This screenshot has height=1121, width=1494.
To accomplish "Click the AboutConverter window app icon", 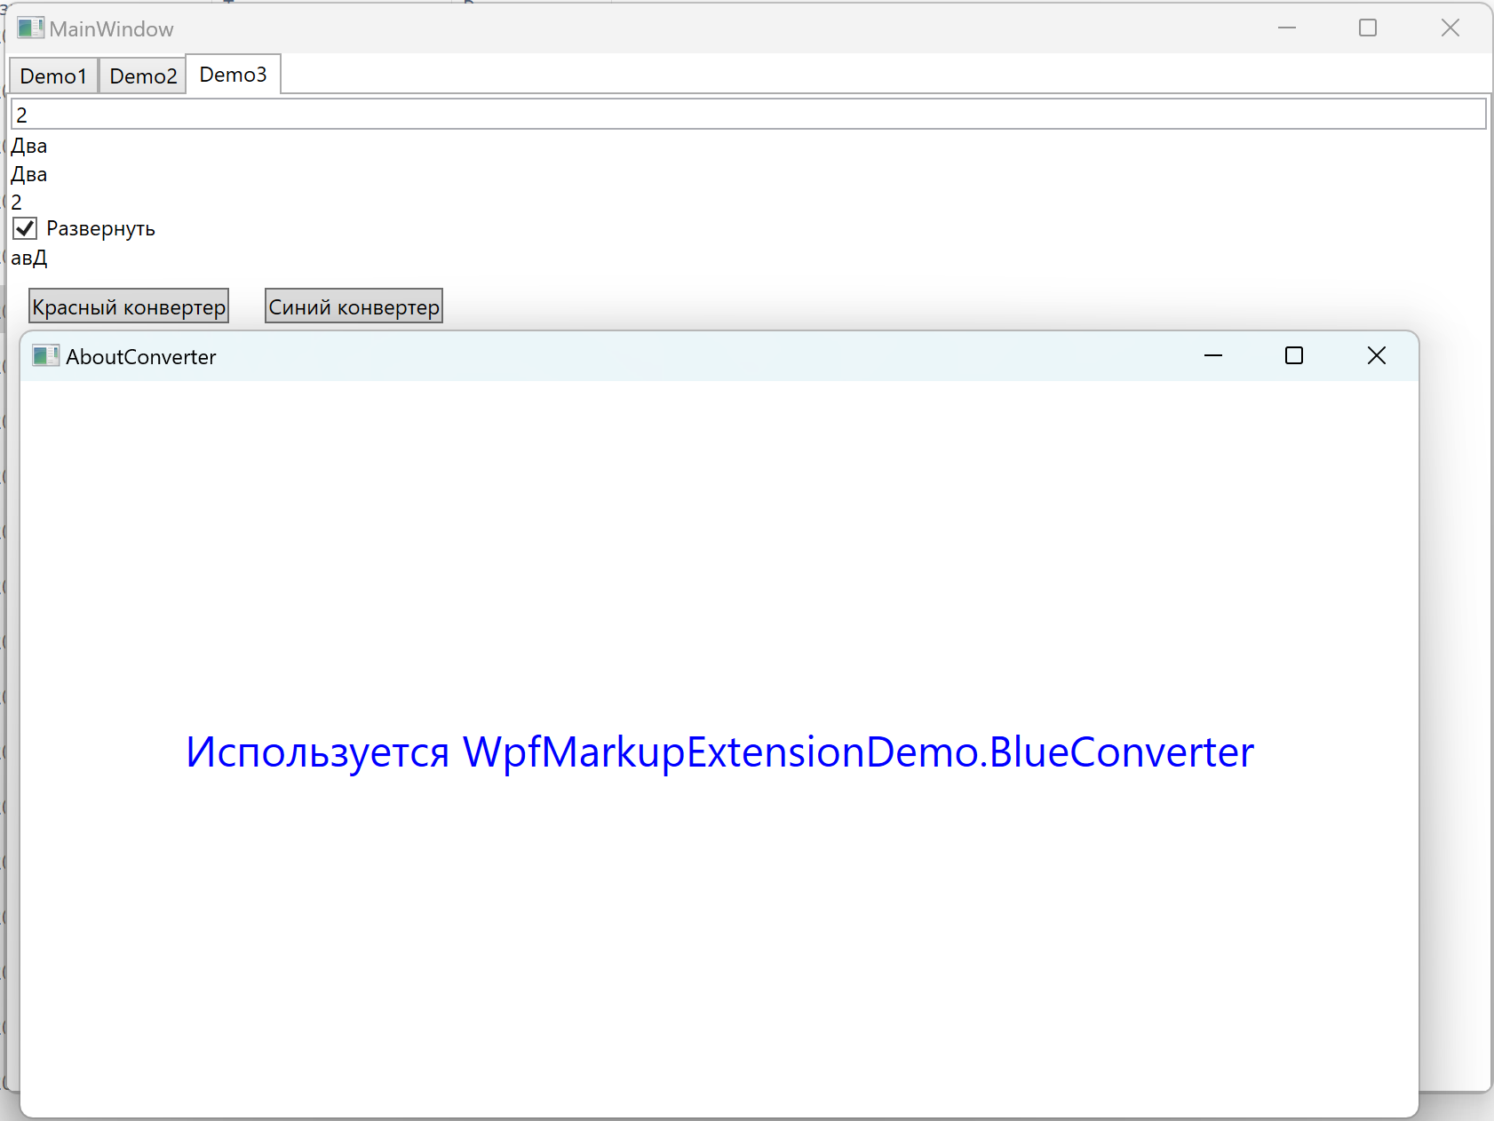I will pos(44,356).
